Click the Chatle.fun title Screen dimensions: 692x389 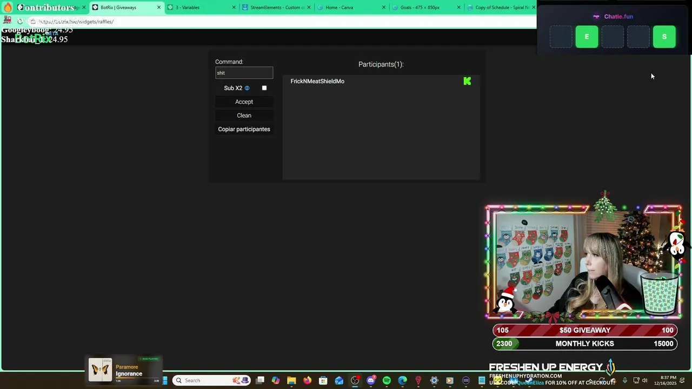618,17
